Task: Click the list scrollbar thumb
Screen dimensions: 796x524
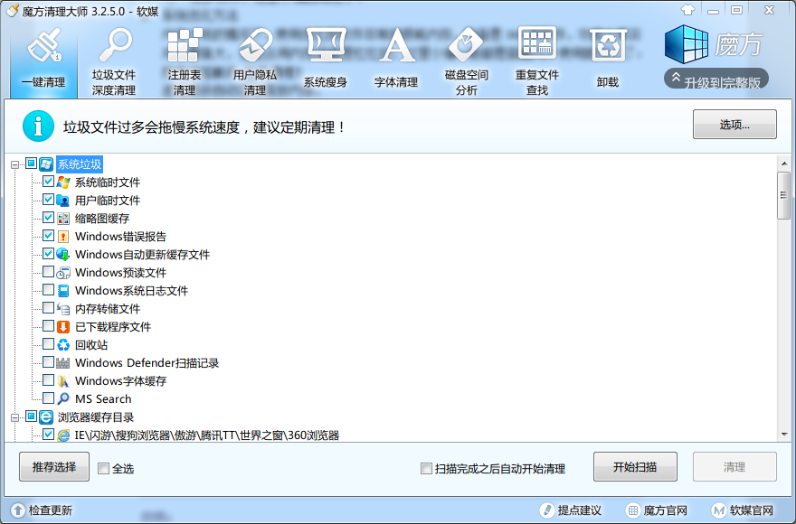Action: point(784,195)
